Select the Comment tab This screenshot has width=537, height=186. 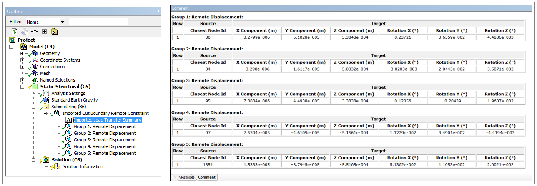coord(207,177)
